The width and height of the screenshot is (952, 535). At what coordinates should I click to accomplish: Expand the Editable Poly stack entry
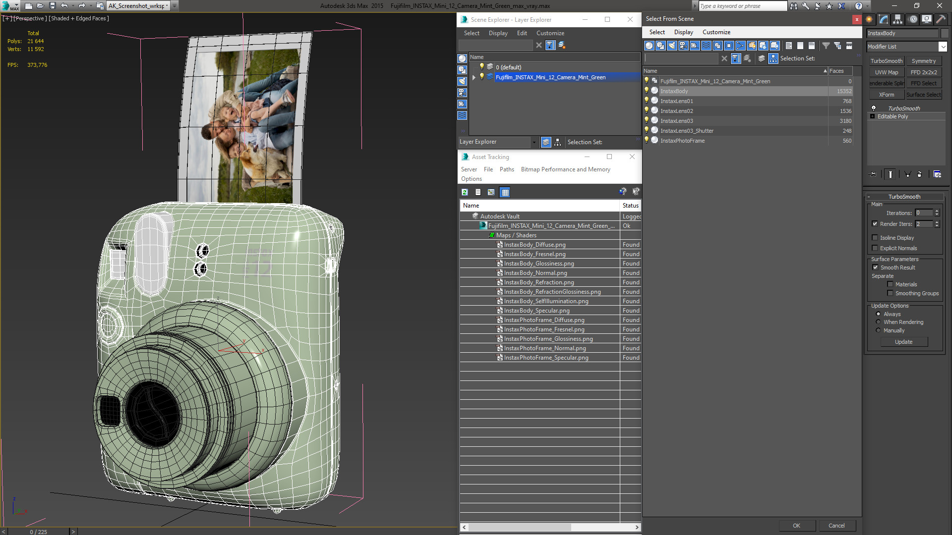pyautogui.click(x=873, y=116)
